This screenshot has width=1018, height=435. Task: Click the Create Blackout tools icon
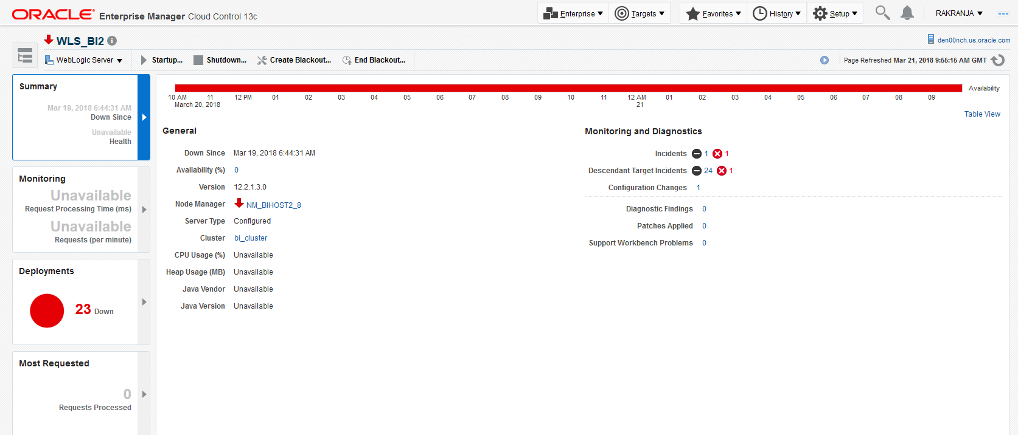[262, 60]
